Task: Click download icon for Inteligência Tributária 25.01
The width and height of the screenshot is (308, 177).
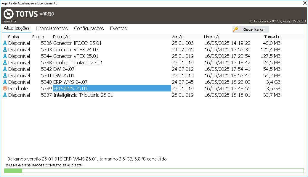Action: coord(5,95)
